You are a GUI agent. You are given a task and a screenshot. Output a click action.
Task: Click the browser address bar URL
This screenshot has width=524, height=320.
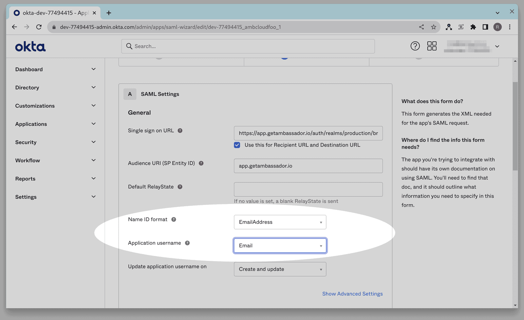(x=170, y=27)
